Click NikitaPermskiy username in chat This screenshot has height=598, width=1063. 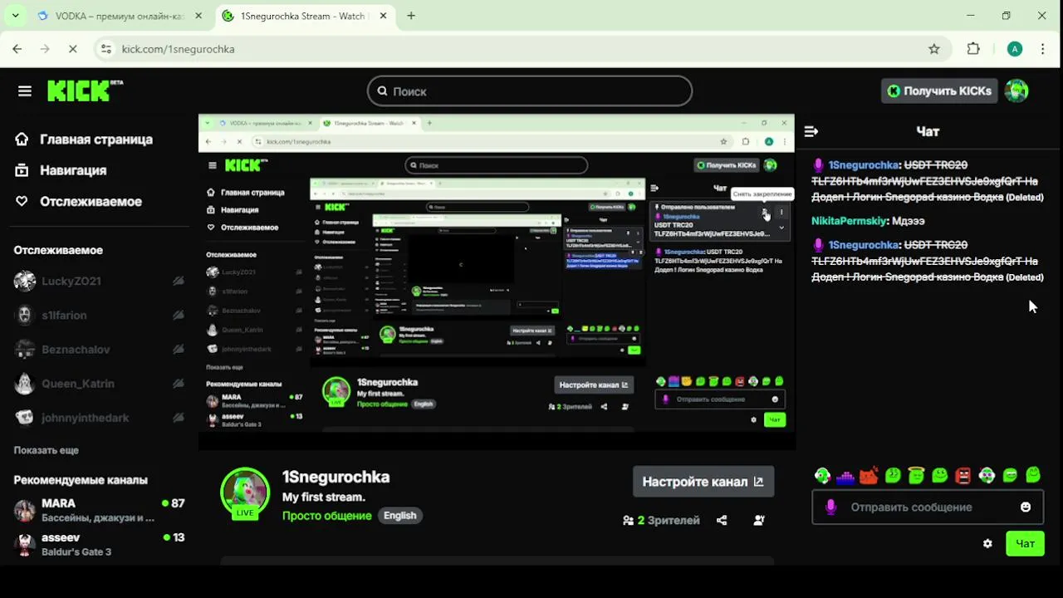point(849,221)
